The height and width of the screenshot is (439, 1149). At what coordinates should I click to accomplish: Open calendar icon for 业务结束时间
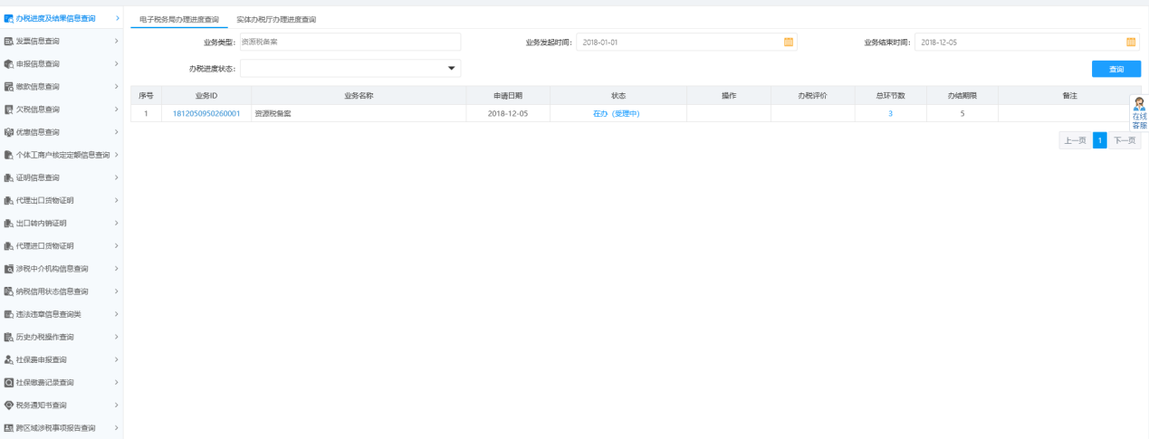pyautogui.click(x=1130, y=42)
